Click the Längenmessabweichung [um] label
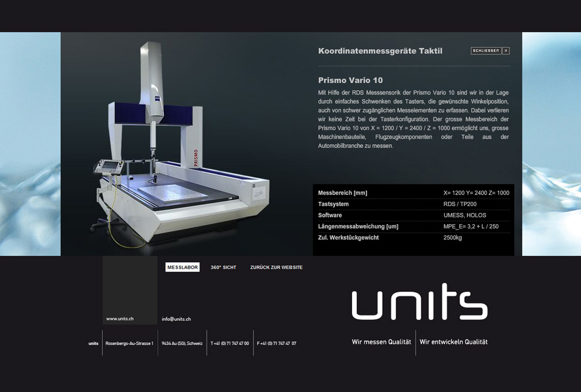The width and height of the screenshot is (581, 392). tap(359, 227)
